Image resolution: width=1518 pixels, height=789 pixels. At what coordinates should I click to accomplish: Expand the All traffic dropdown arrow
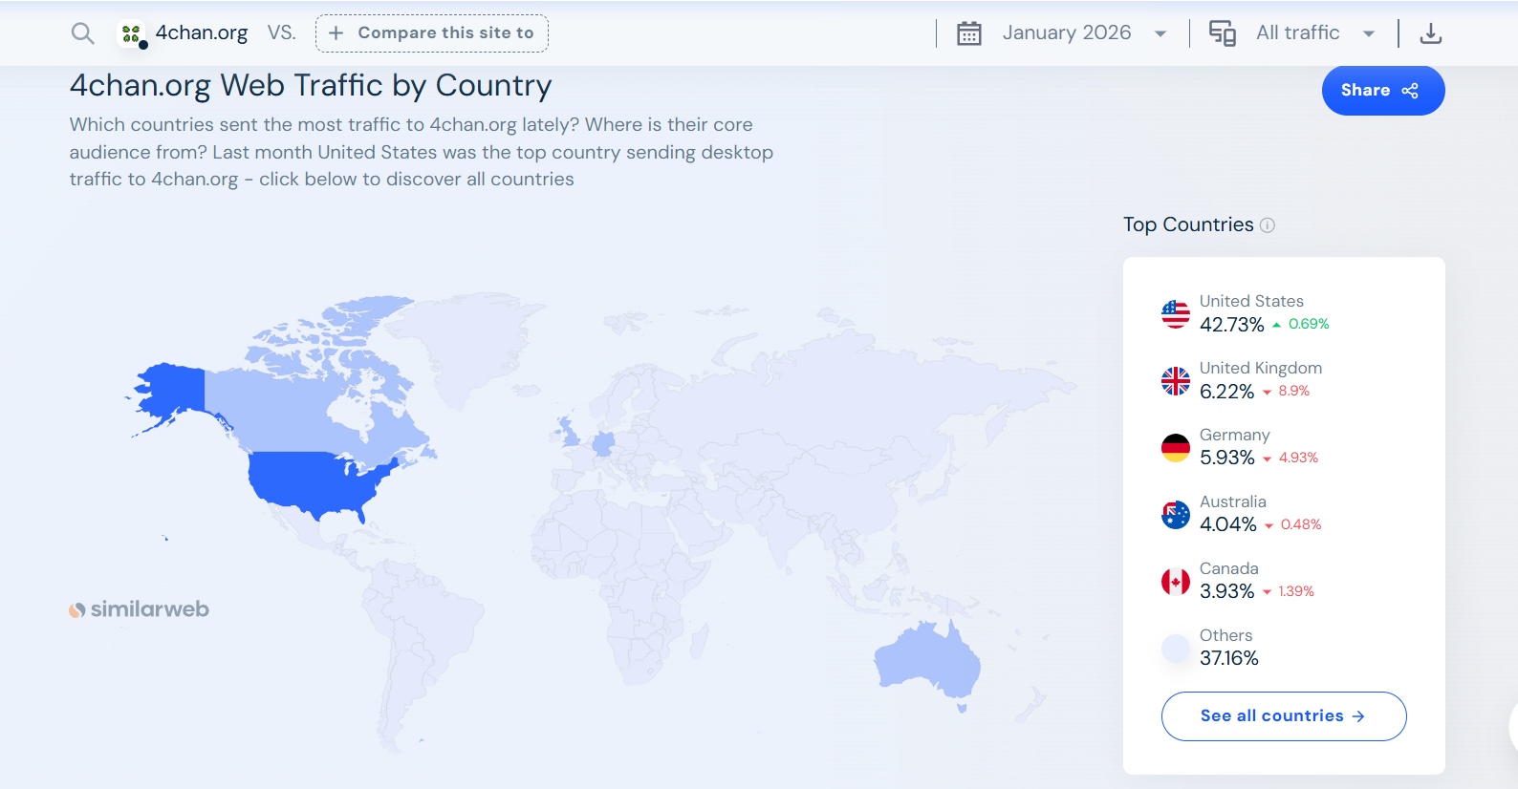click(x=1369, y=34)
